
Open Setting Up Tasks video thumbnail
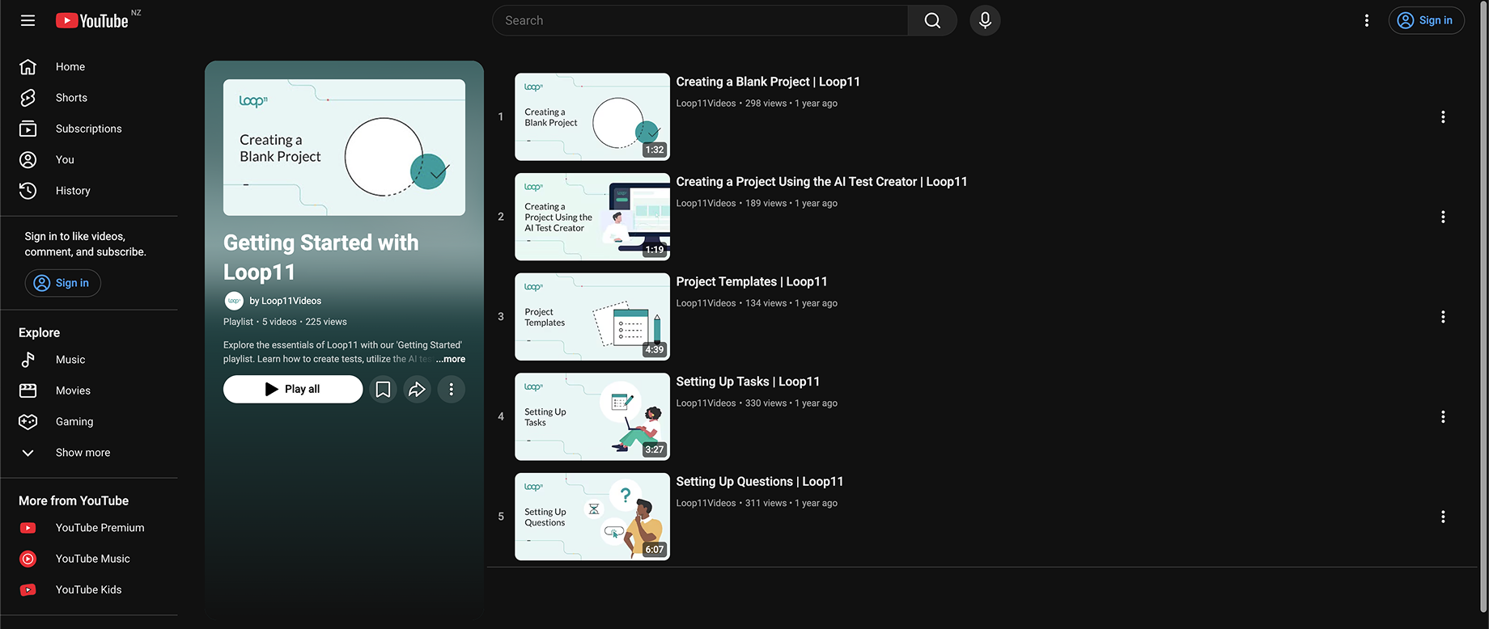coord(592,417)
